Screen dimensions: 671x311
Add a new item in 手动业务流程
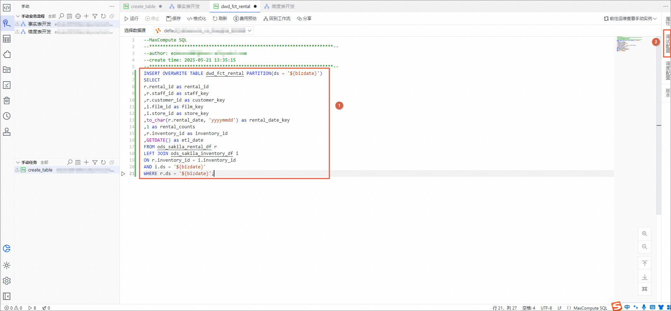tap(86, 16)
